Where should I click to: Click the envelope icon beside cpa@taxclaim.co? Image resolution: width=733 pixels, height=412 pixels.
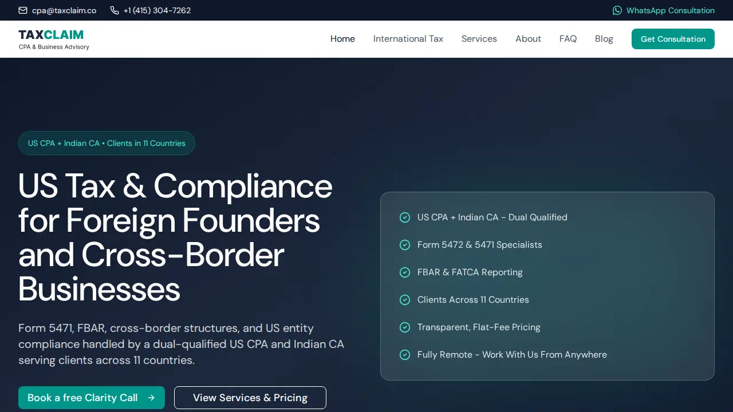(23, 10)
